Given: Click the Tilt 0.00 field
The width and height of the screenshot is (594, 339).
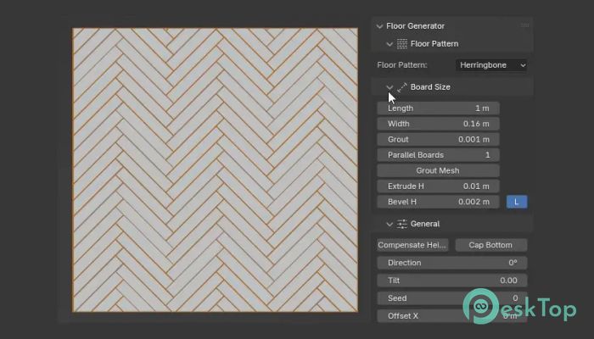Looking at the screenshot, I should click(x=452, y=281).
